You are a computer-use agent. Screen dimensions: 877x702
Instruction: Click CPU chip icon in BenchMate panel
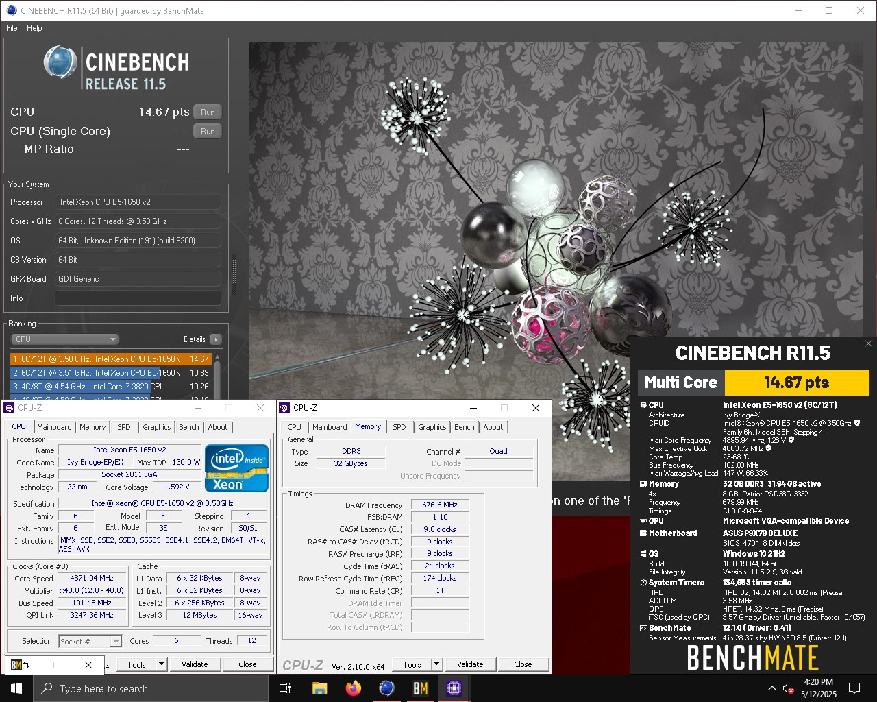point(643,405)
